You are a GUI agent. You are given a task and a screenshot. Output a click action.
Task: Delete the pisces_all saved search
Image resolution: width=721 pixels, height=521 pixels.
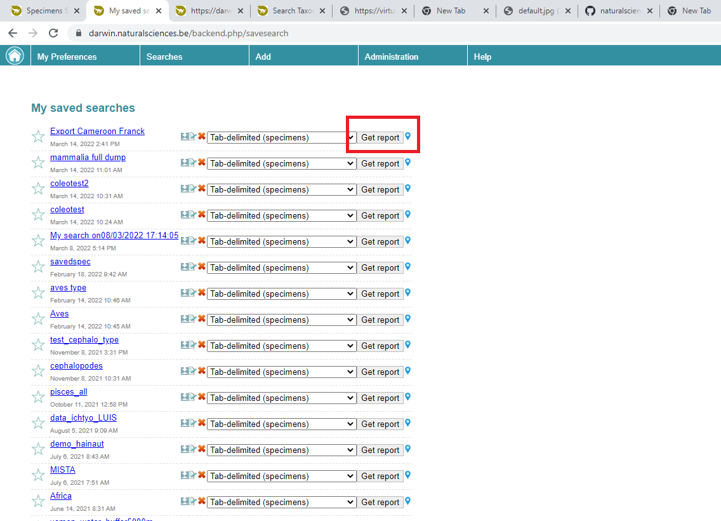[202, 397]
